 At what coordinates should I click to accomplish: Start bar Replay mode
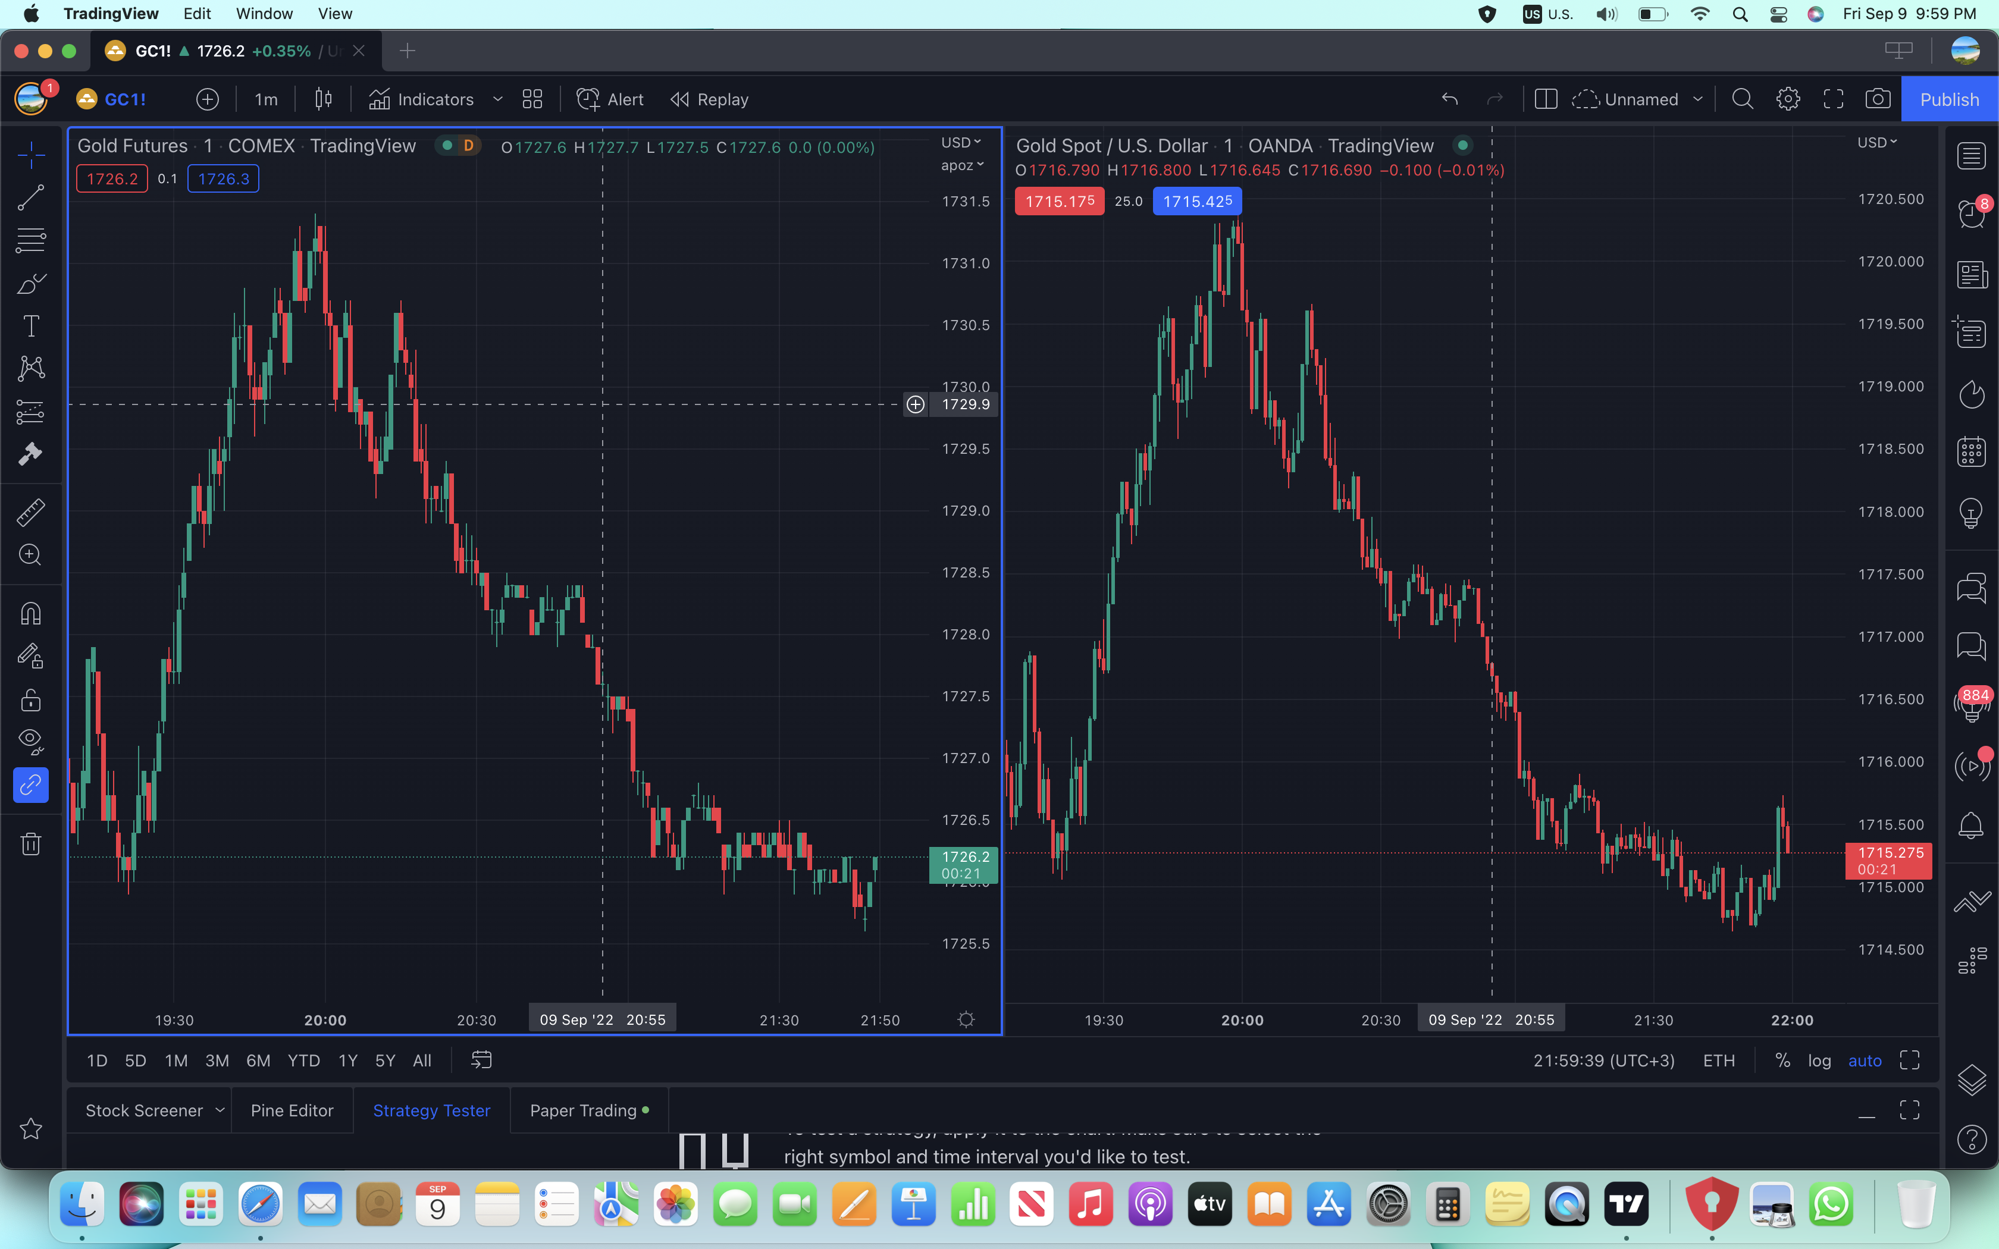click(x=710, y=99)
